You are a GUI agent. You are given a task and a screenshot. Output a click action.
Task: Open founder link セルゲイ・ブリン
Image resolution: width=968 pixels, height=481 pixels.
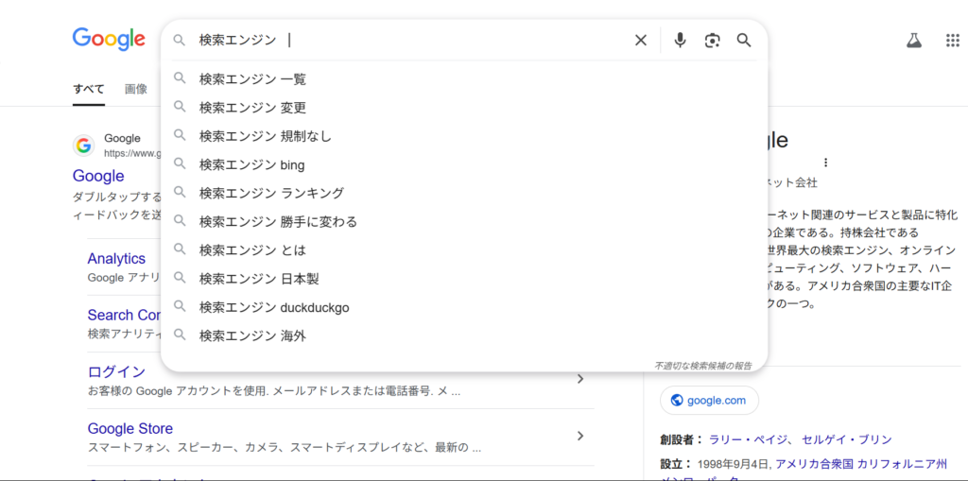tap(847, 439)
